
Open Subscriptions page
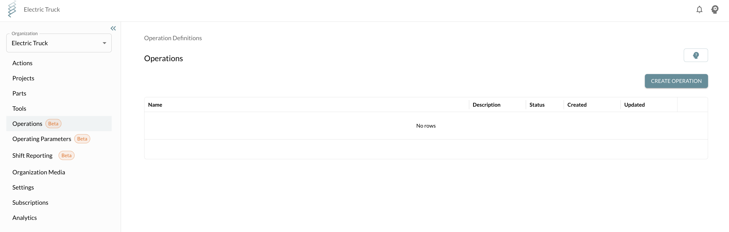pyautogui.click(x=30, y=202)
